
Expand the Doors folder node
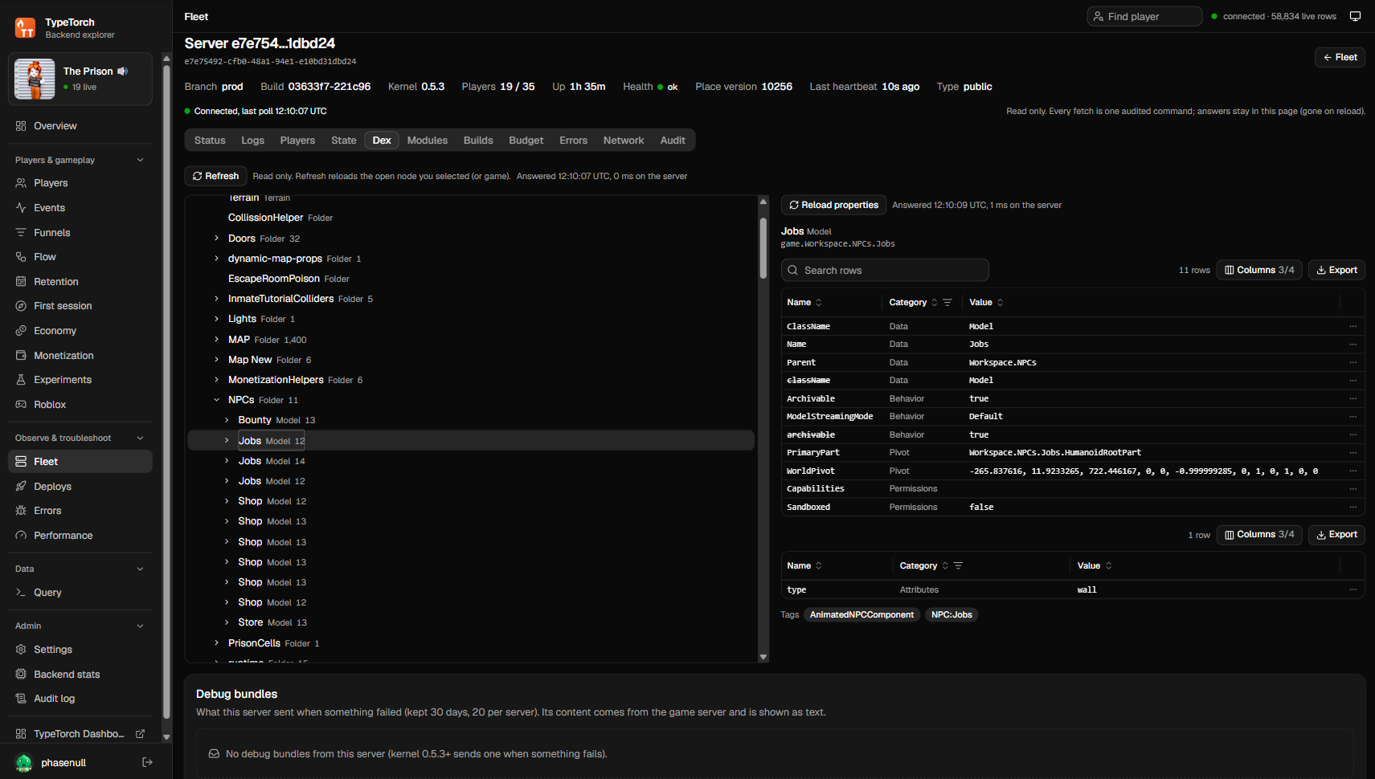pos(216,239)
